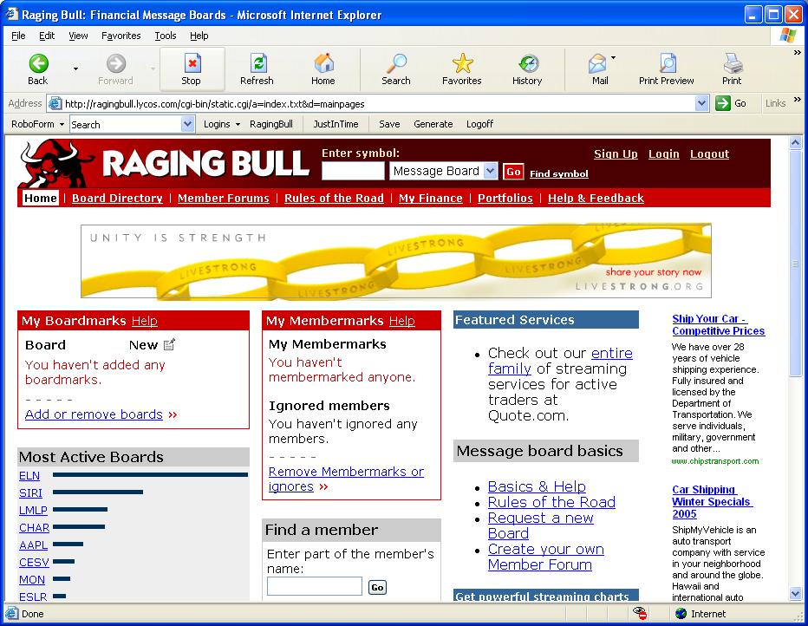Click the Print printer icon
The width and height of the screenshot is (808, 626).
tap(733, 64)
